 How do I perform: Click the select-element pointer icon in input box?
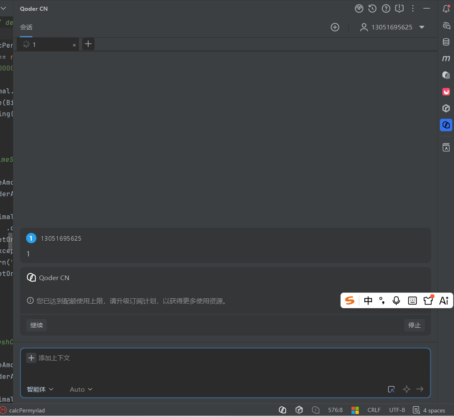coord(391,390)
